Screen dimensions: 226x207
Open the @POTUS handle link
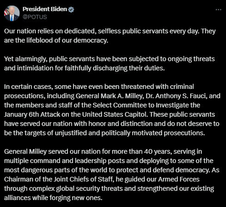[x=35, y=17]
